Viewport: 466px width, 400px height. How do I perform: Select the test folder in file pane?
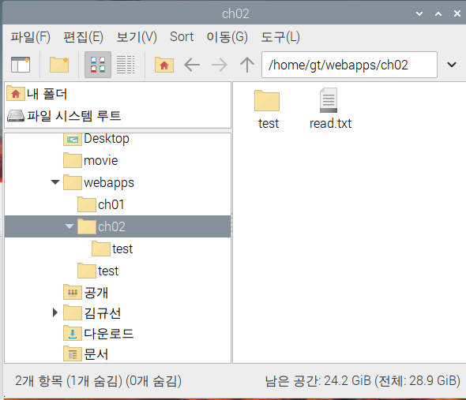click(267, 100)
